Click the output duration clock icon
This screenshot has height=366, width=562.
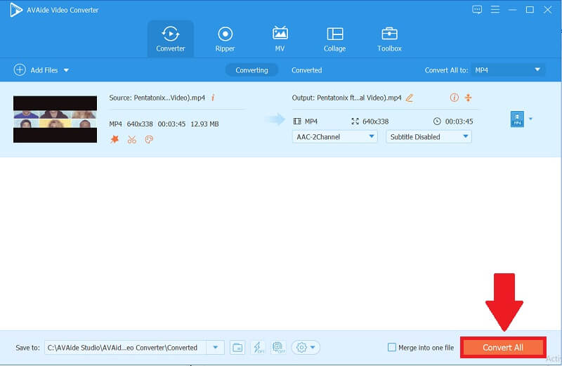click(x=437, y=121)
